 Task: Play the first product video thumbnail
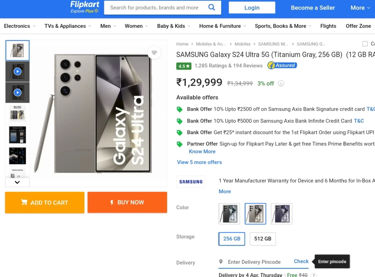[18, 71]
